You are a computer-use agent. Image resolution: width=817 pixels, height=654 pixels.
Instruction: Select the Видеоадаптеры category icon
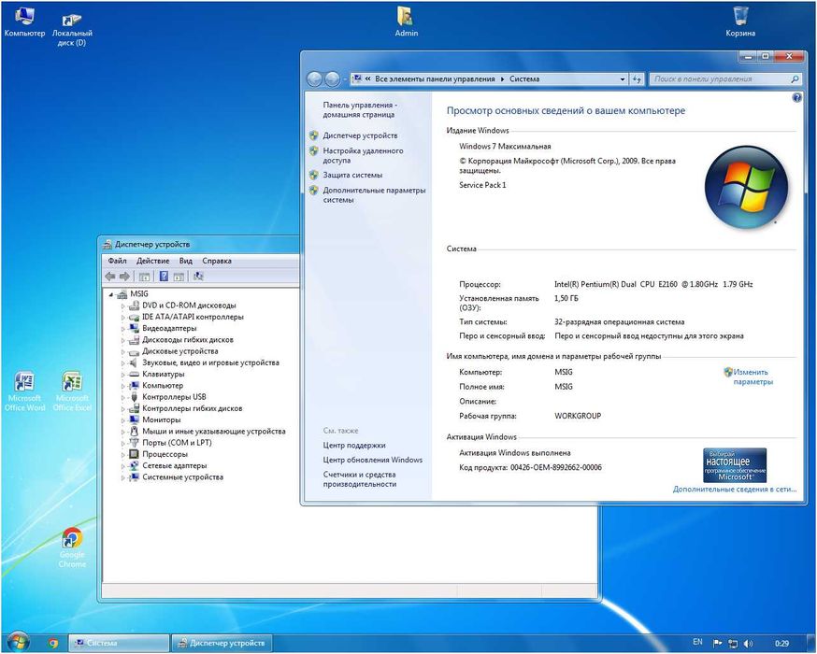(135, 329)
